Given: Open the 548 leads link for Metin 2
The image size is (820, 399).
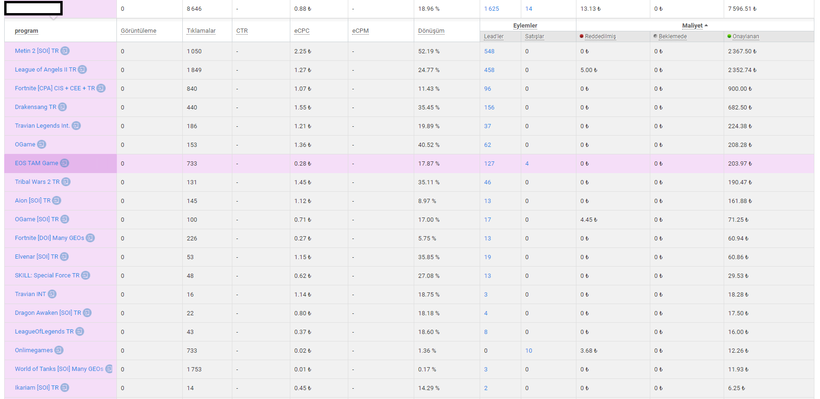Looking at the screenshot, I should [489, 51].
